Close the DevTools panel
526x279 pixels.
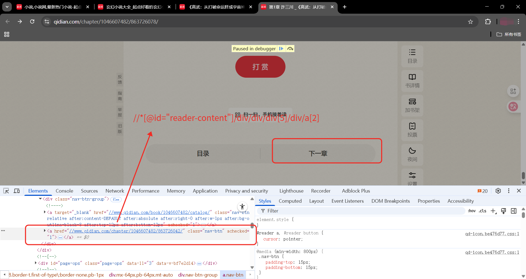pos(519,191)
